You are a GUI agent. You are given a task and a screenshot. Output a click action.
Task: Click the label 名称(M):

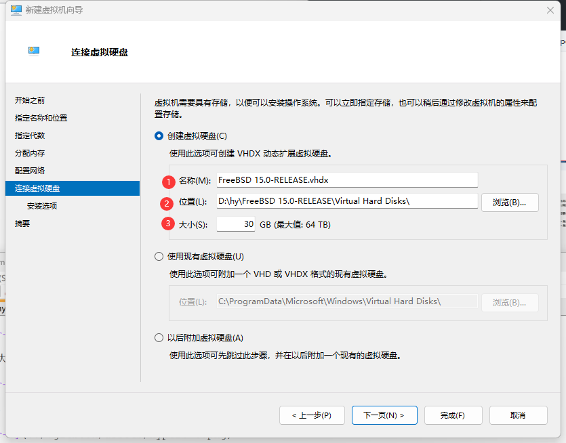tap(195, 181)
